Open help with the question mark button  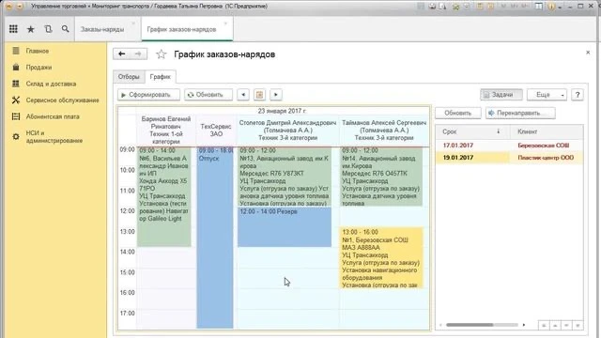click(x=578, y=95)
